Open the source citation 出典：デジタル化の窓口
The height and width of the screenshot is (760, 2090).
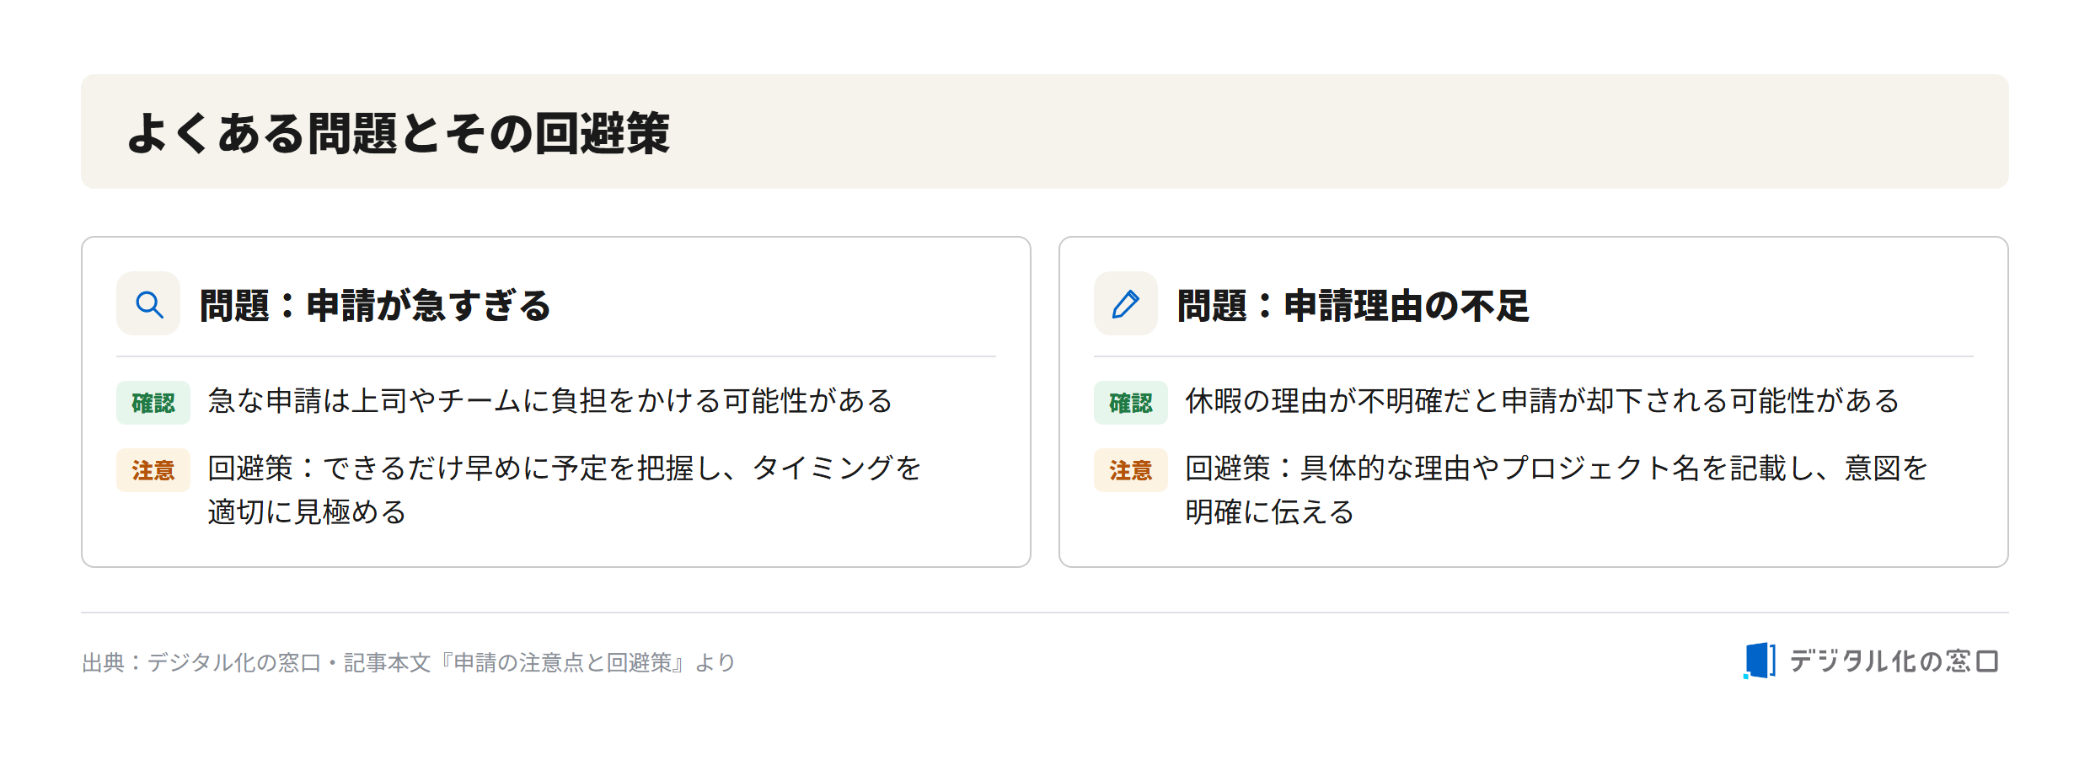click(x=202, y=663)
